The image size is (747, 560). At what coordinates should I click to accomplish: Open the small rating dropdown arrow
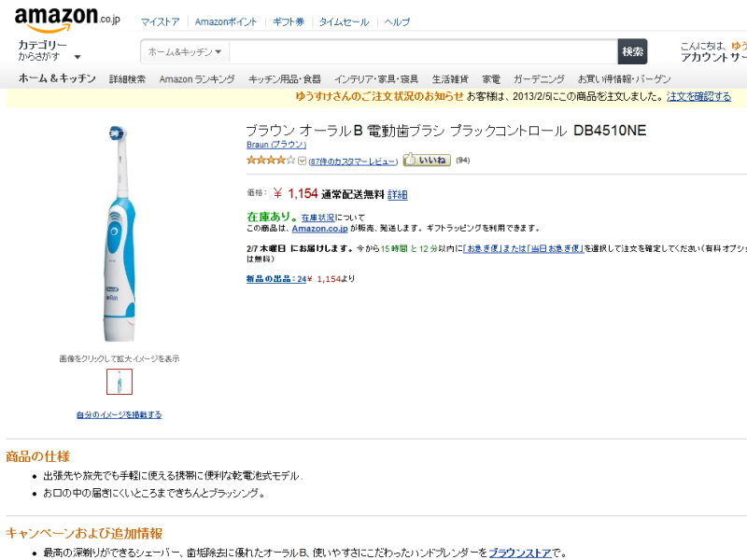(x=302, y=161)
